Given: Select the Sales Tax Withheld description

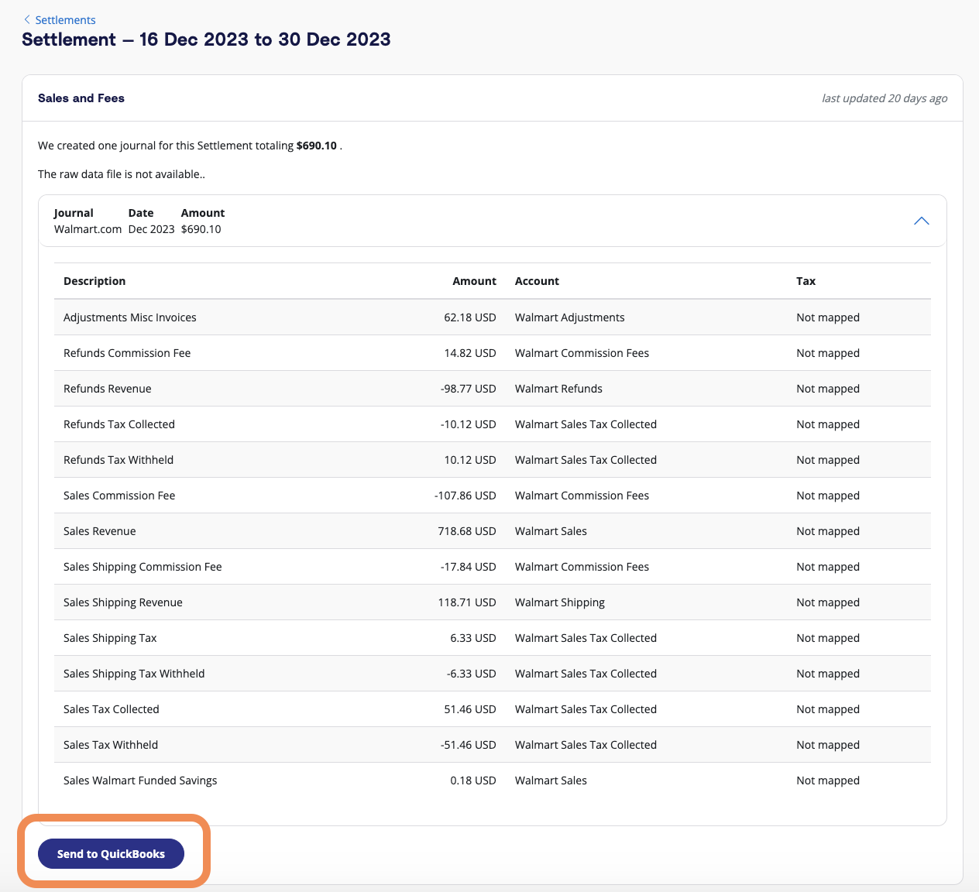Looking at the screenshot, I should 111,745.
